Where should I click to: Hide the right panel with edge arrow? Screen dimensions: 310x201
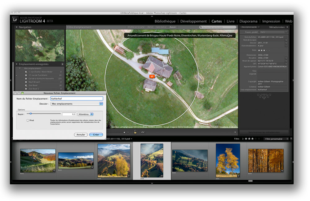pyautogui.click(x=293, y=80)
